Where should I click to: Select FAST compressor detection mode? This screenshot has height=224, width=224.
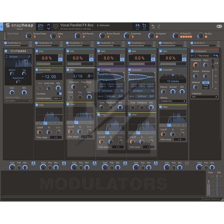(206, 88)
